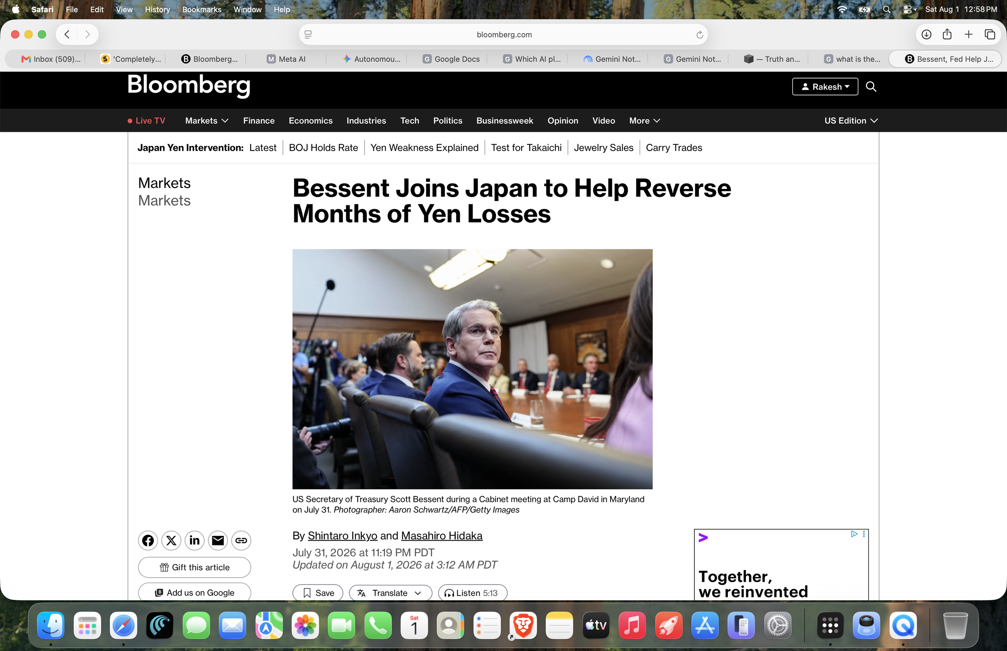Save the article
Viewport: 1007px width, 651px height.
click(x=318, y=593)
